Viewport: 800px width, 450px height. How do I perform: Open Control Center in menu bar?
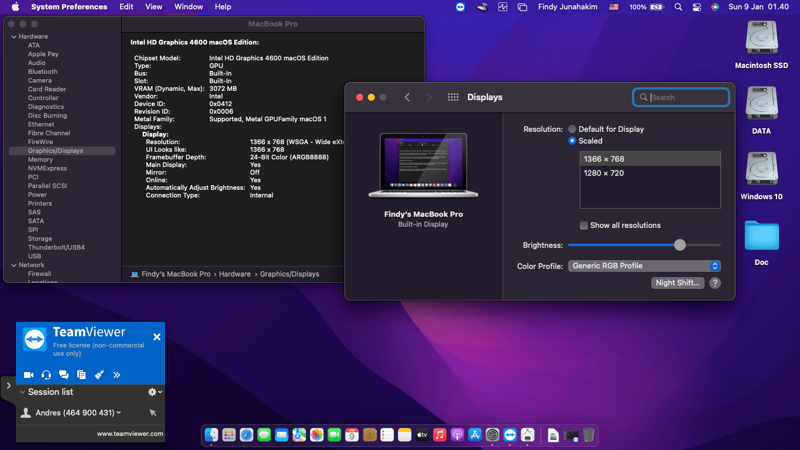click(697, 7)
